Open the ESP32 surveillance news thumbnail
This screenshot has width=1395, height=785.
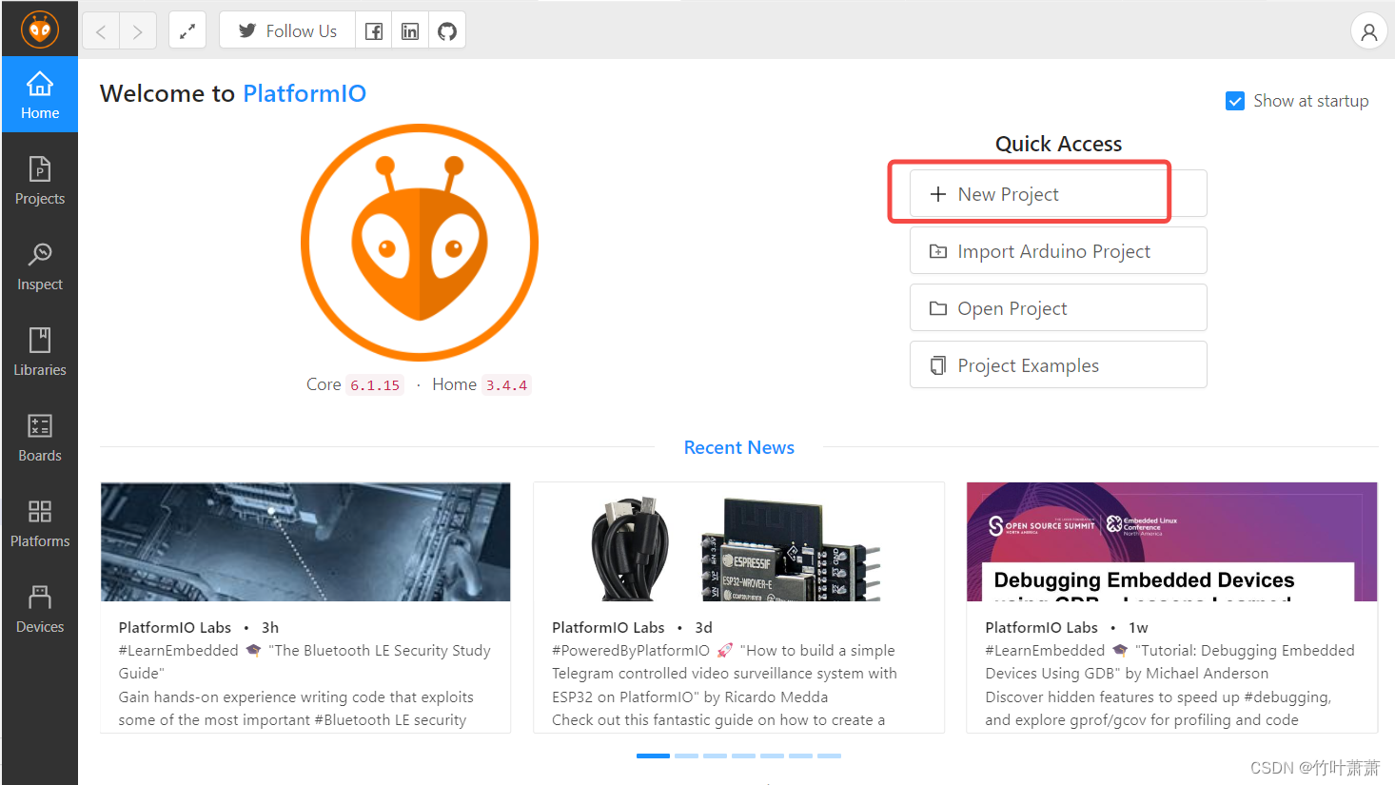point(739,541)
